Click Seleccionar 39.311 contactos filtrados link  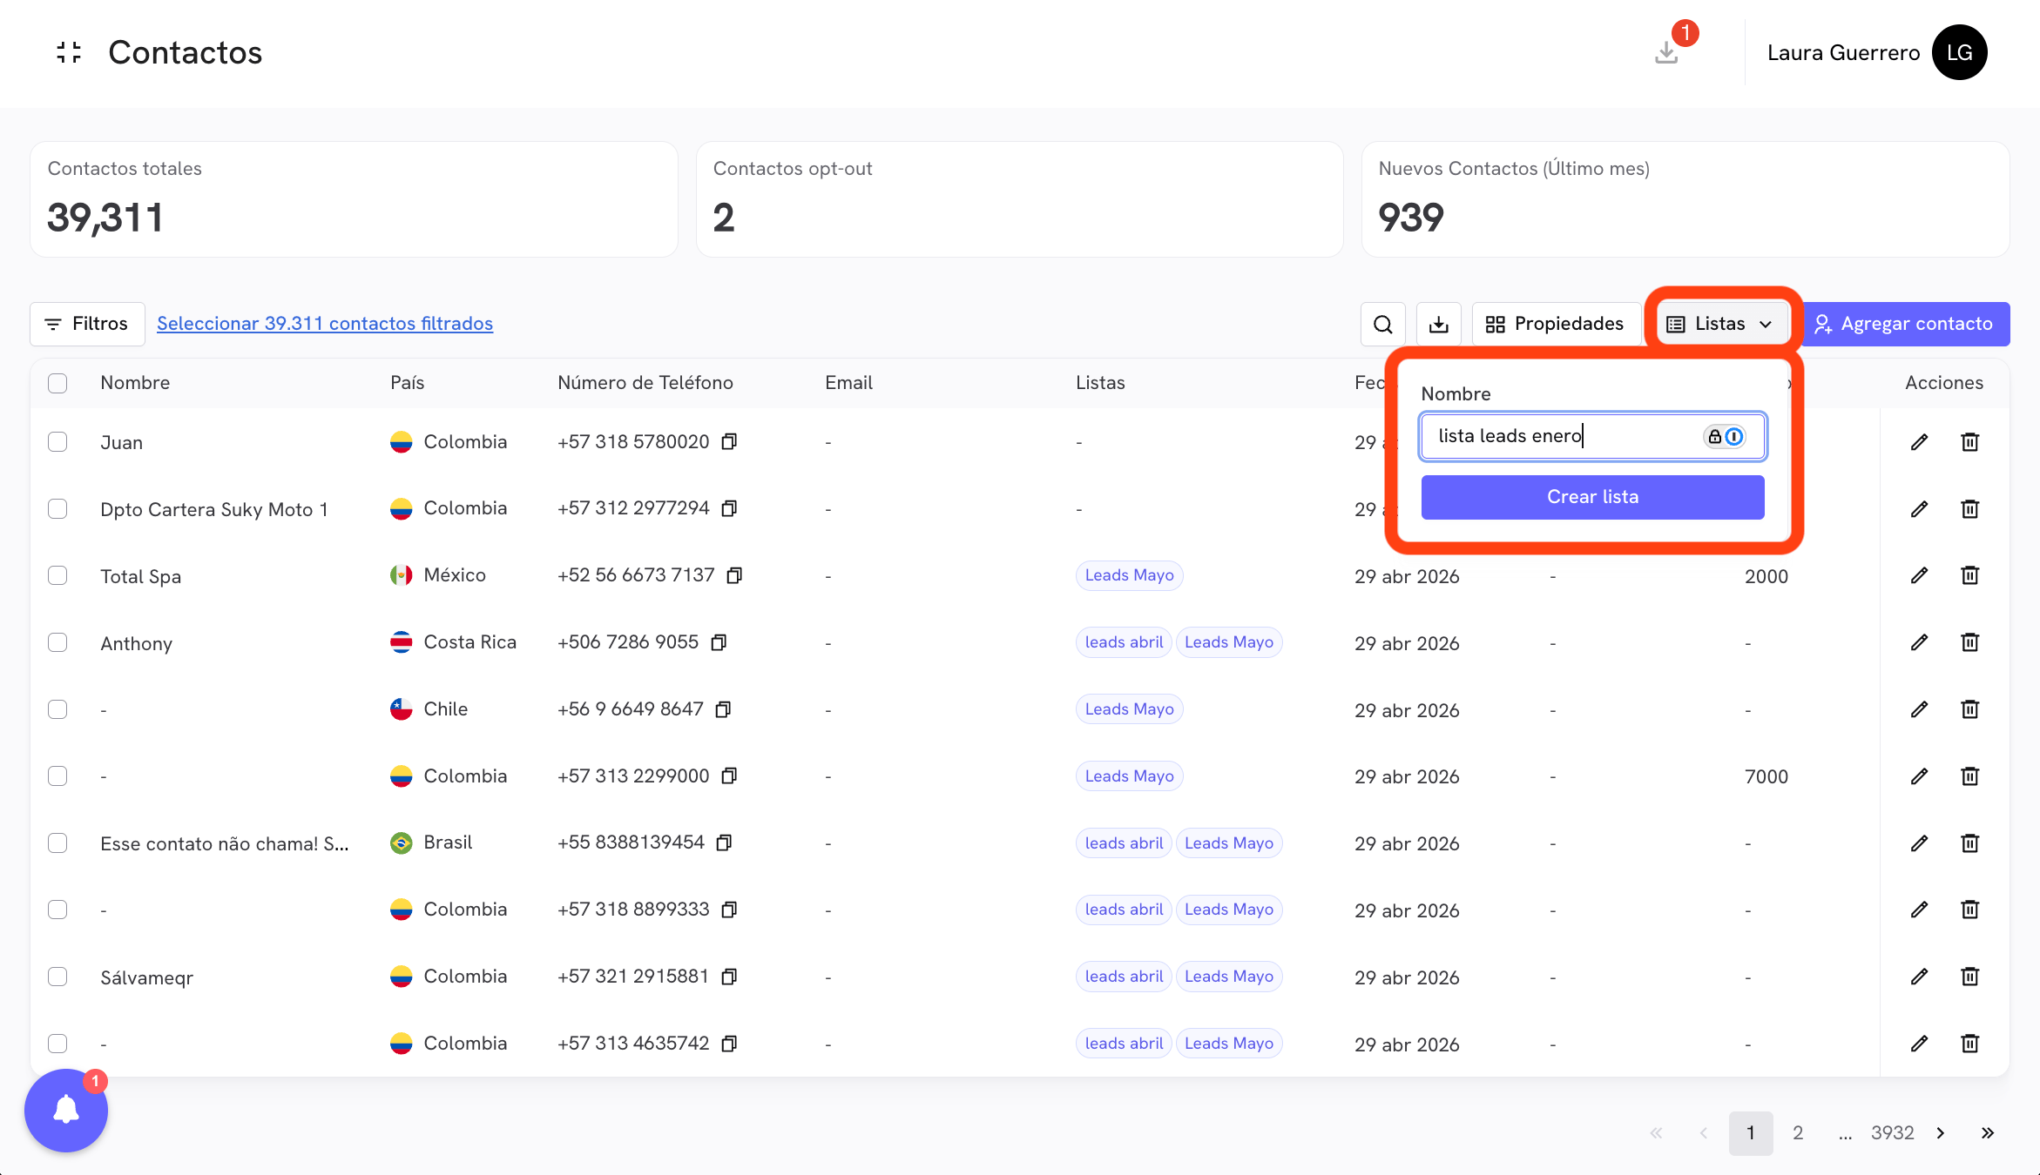click(x=325, y=324)
